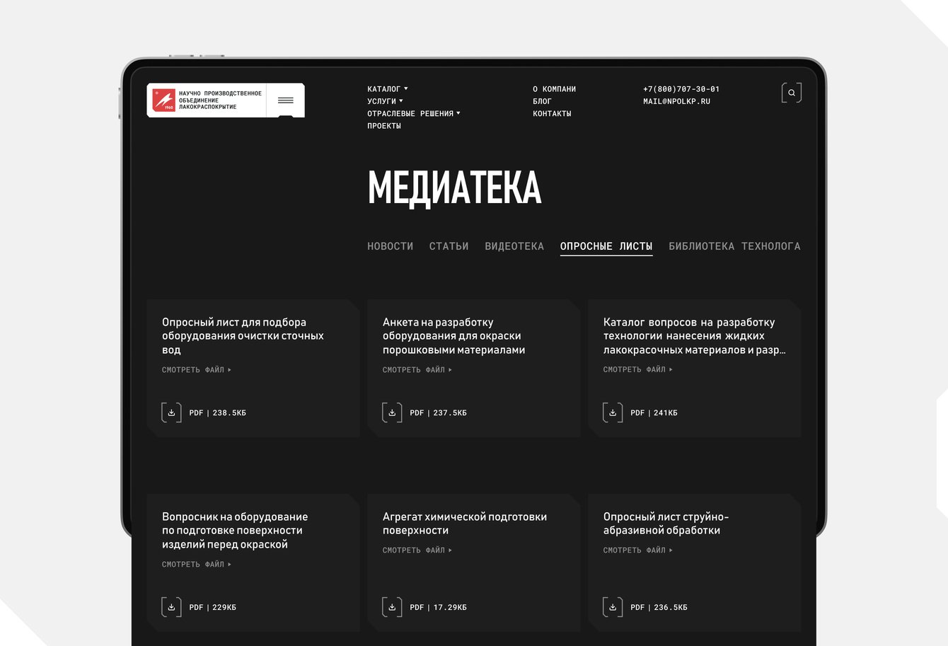948x646 pixels.
Task: View file for струйно-абразивной обработки card
Action: coord(638,550)
